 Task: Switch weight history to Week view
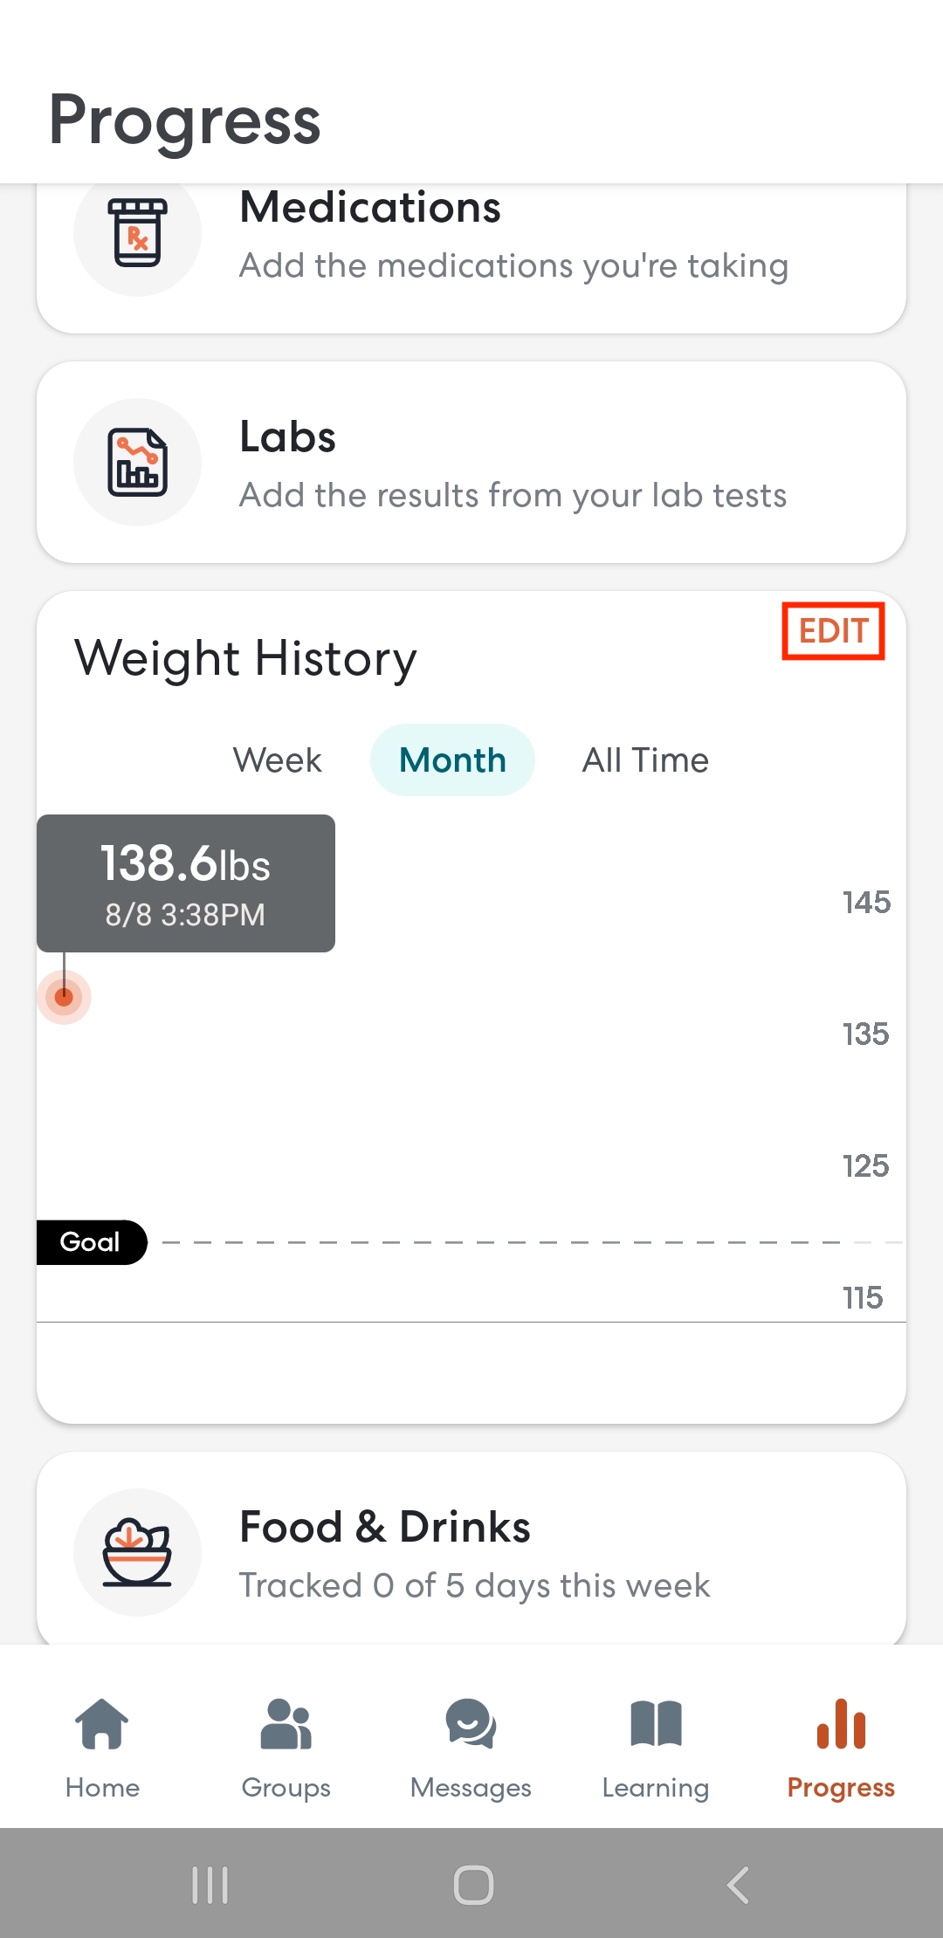coord(278,760)
